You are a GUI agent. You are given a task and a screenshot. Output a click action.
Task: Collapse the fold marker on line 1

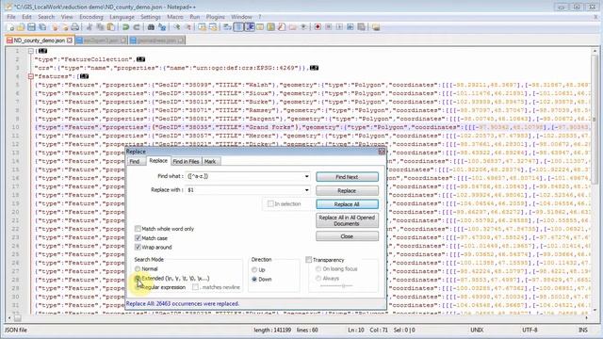pos(31,51)
